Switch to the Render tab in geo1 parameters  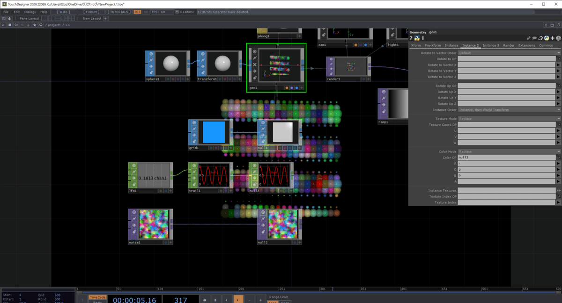click(x=509, y=45)
